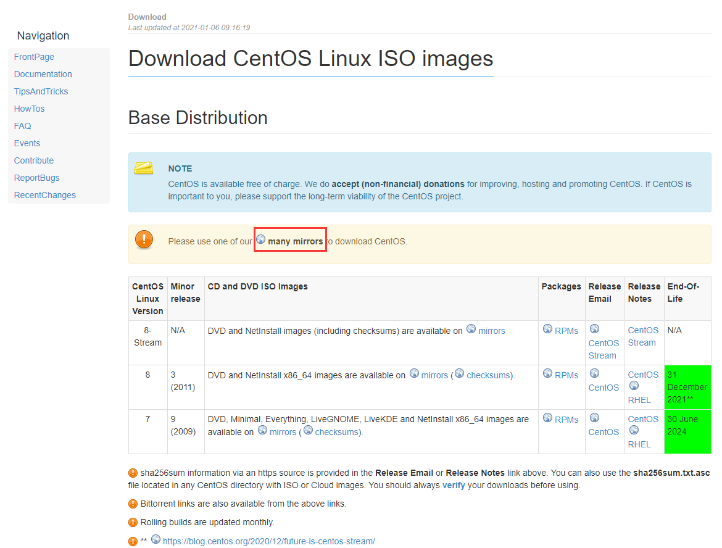Image resolution: width=722 pixels, height=548 pixels.
Task: Open the 'many mirrors' link
Action: tap(295, 241)
